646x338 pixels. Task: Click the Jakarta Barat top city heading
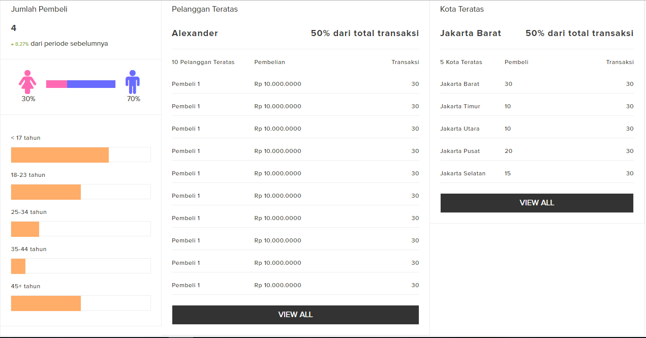[x=471, y=33]
